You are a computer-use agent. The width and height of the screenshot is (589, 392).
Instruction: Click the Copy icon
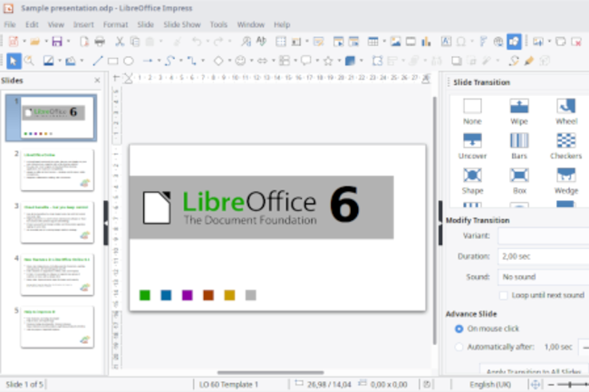click(135, 42)
